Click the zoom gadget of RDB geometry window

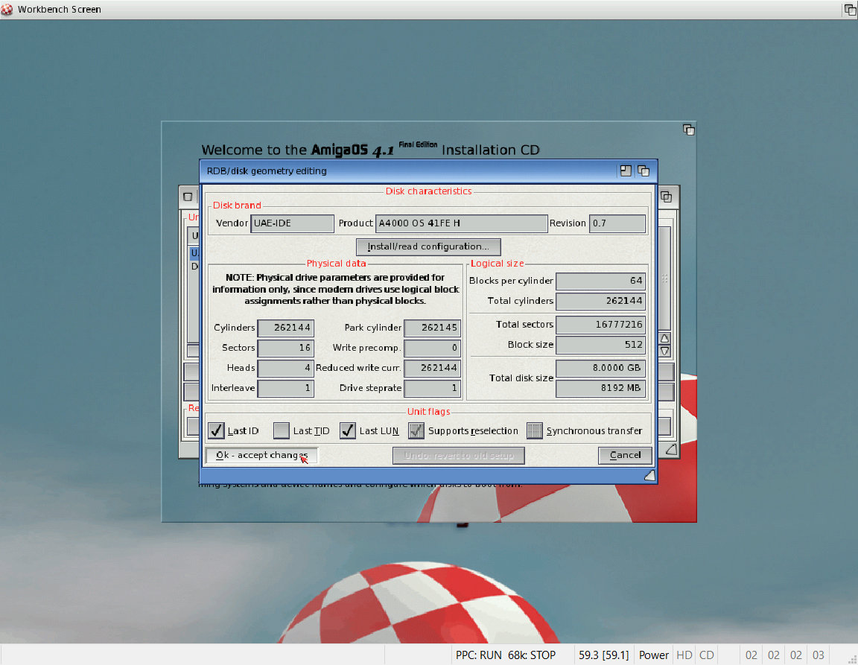point(626,171)
